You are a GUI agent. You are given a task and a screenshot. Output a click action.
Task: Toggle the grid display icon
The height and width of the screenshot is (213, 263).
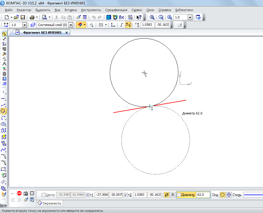101,25
